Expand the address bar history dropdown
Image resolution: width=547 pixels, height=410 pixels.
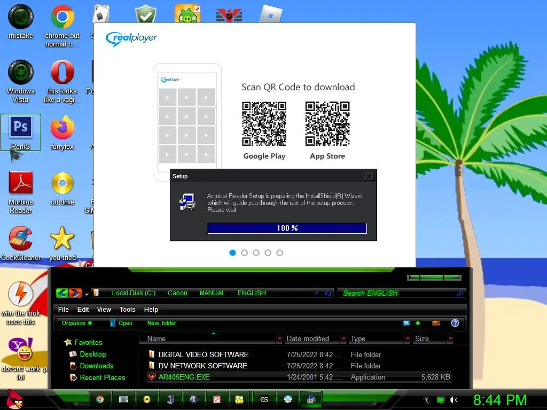316,293
